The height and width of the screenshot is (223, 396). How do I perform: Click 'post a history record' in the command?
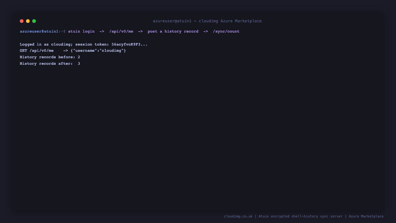click(173, 32)
